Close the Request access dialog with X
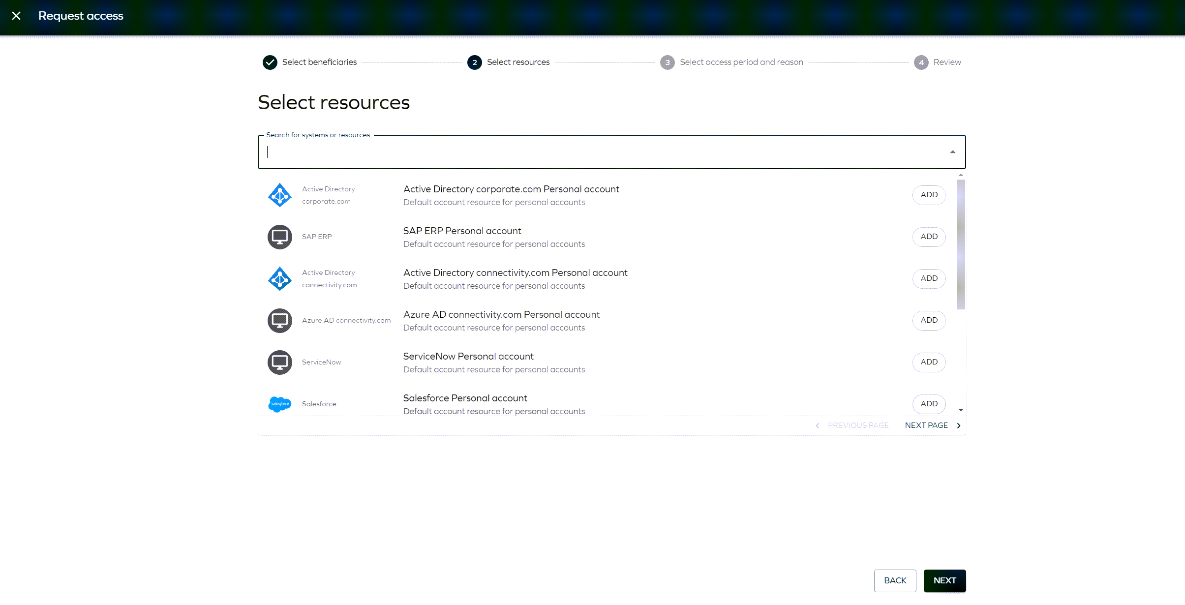Viewport: 1185px width, 605px height. tap(16, 16)
